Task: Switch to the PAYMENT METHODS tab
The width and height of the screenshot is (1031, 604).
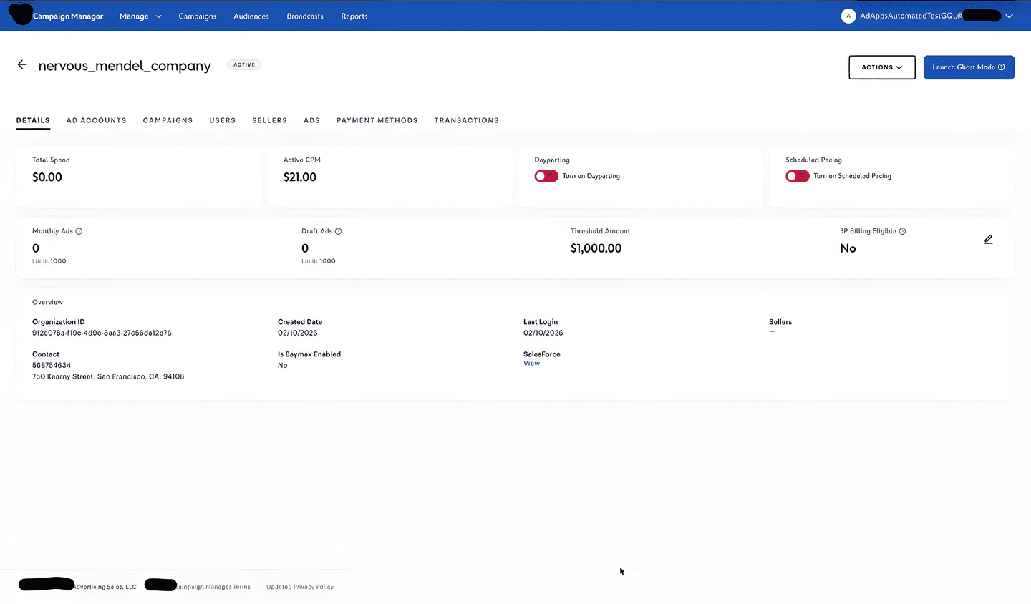Action: (377, 120)
